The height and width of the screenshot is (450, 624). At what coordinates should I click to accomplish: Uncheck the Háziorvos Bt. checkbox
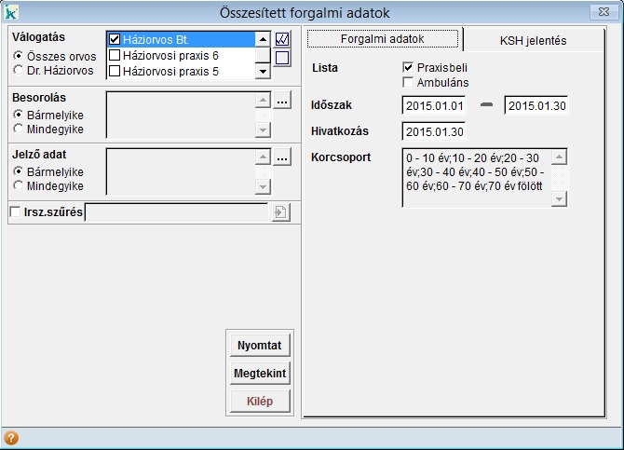tap(115, 40)
